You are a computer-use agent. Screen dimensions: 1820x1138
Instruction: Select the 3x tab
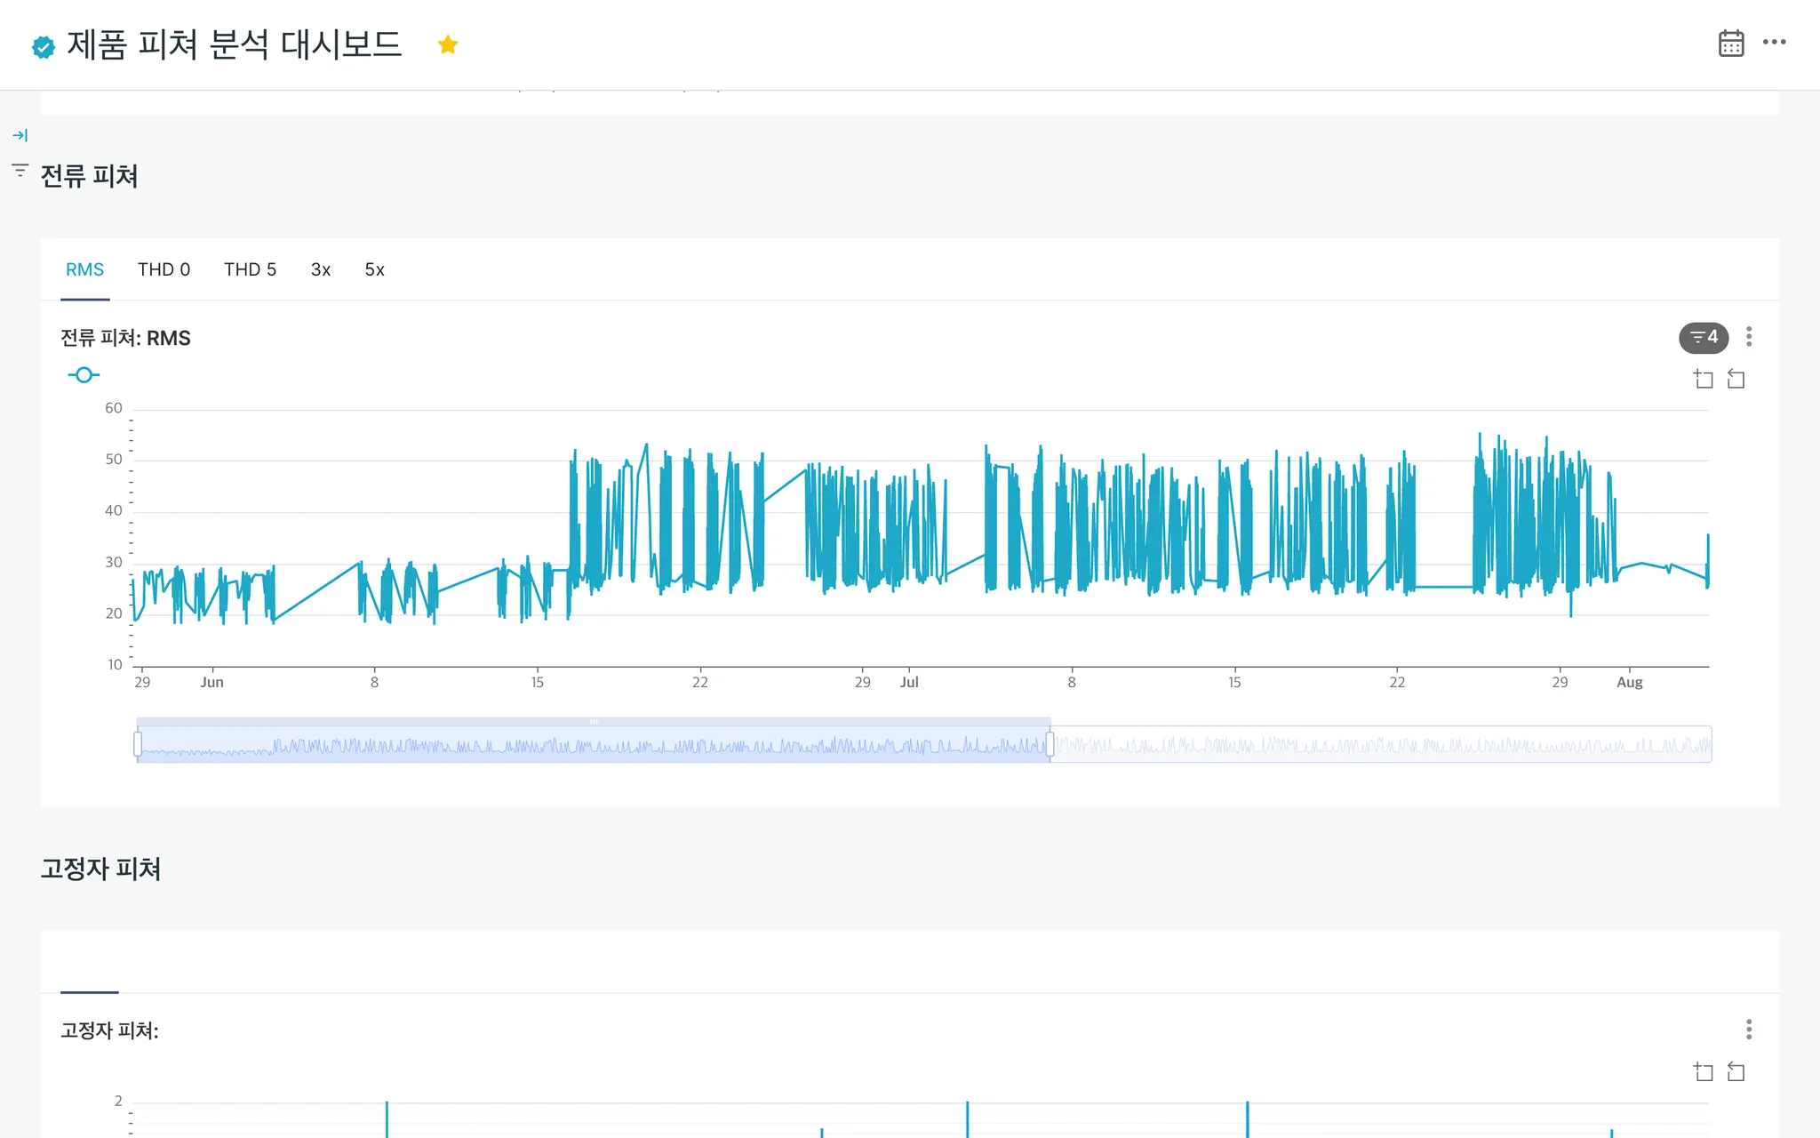(x=320, y=269)
